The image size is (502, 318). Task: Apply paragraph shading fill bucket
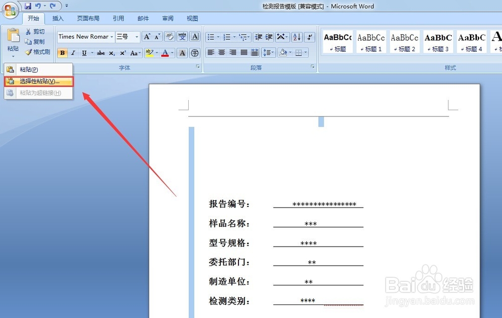(283, 53)
